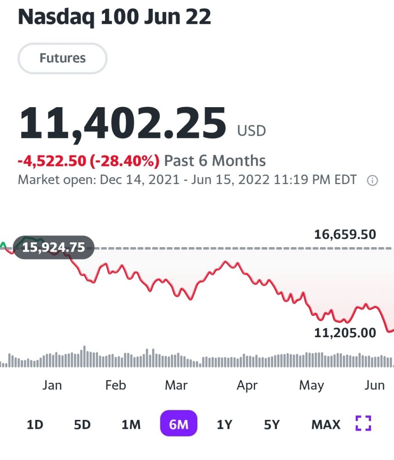Switch chart to 5Y range

coord(272,424)
